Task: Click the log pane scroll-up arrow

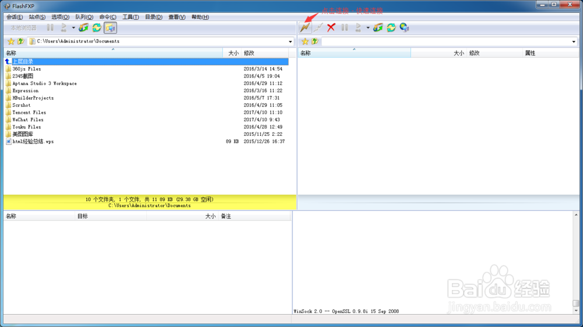Action: [x=576, y=215]
